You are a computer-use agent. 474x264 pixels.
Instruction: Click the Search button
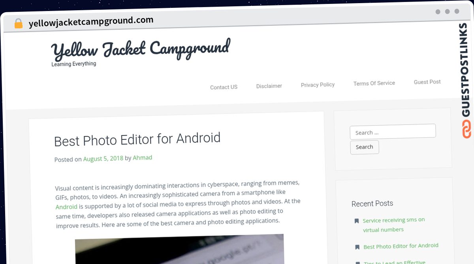coord(364,147)
